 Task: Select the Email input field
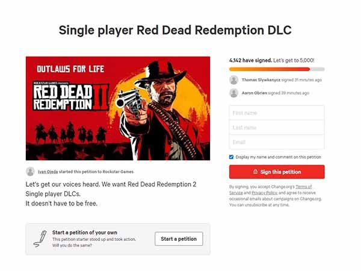277,142
